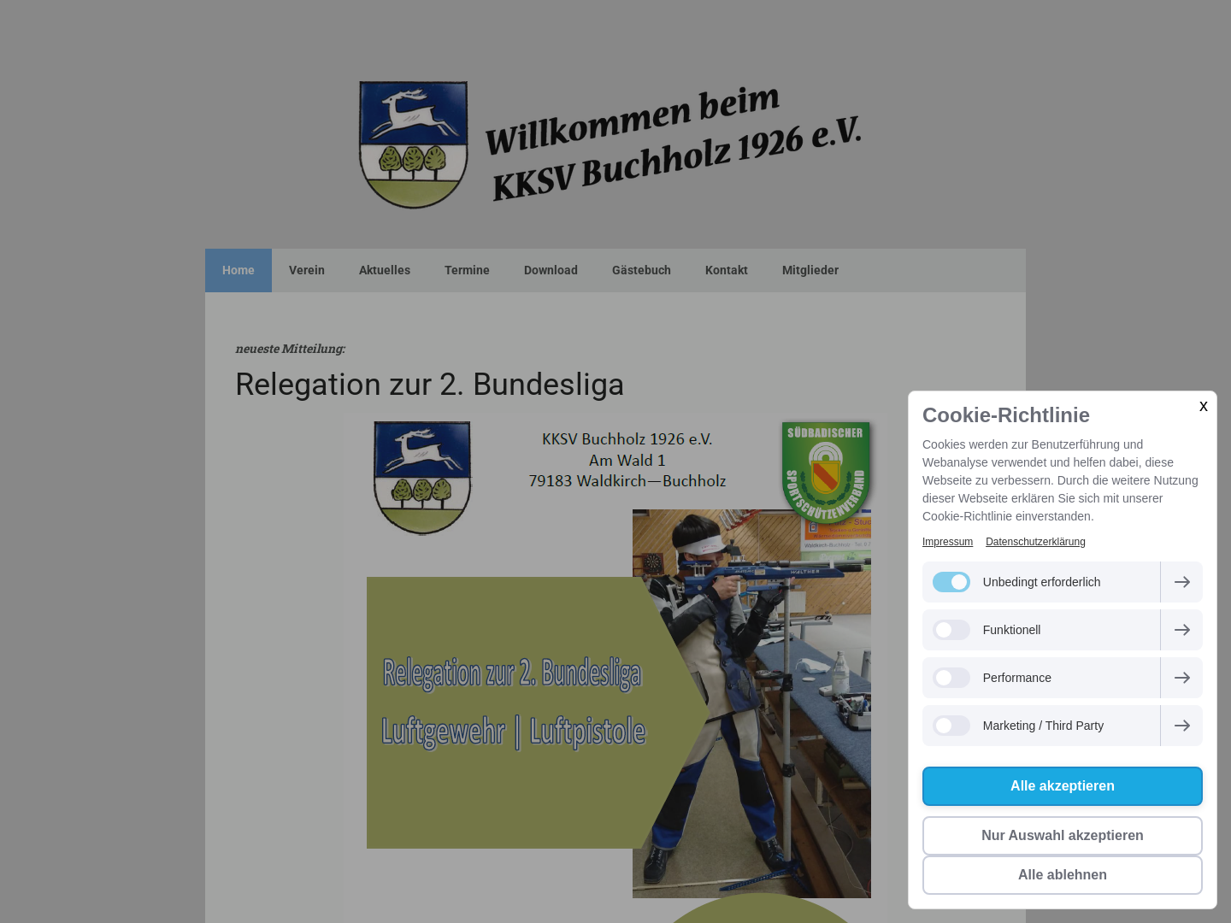1231x923 pixels.
Task: Toggle the Unbedingt erforderlich switch
Action: (x=951, y=582)
